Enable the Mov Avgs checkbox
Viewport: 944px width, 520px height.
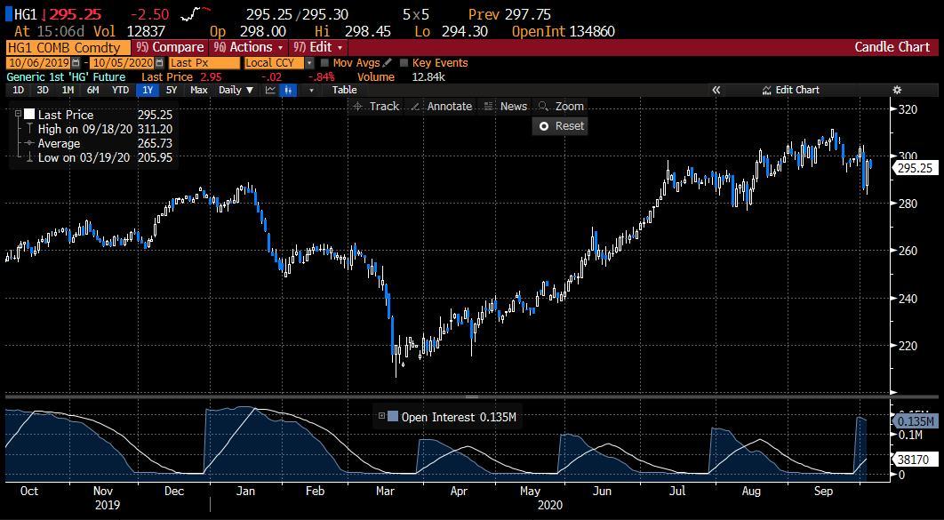click(x=325, y=62)
